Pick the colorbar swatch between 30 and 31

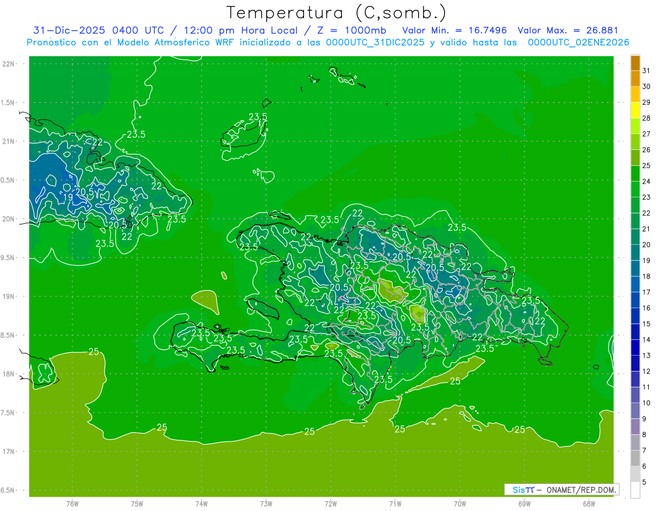pyautogui.click(x=635, y=79)
